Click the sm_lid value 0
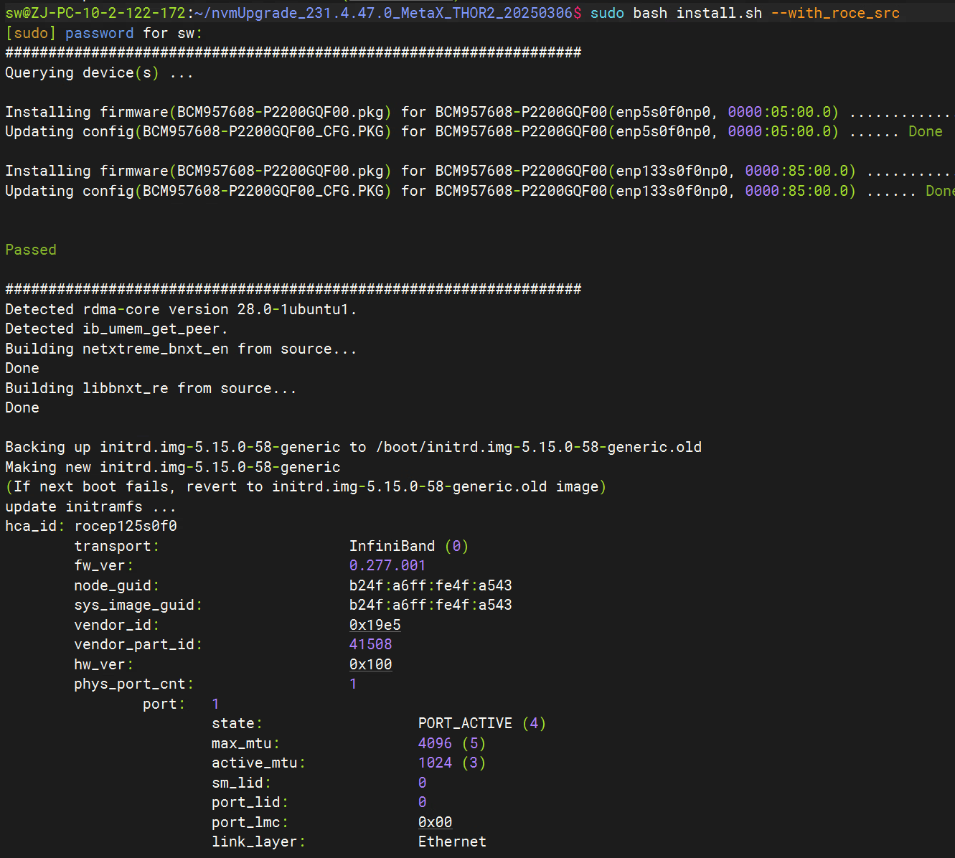 coord(423,783)
